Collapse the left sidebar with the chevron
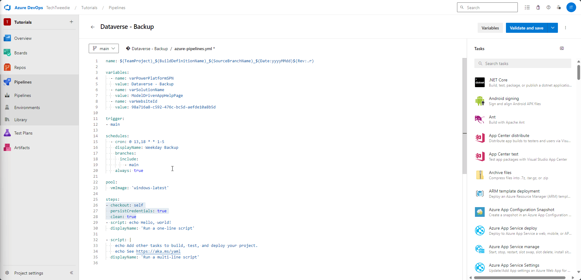This screenshot has height=280, width=581. pyautogui.click(x=72, y=273)
